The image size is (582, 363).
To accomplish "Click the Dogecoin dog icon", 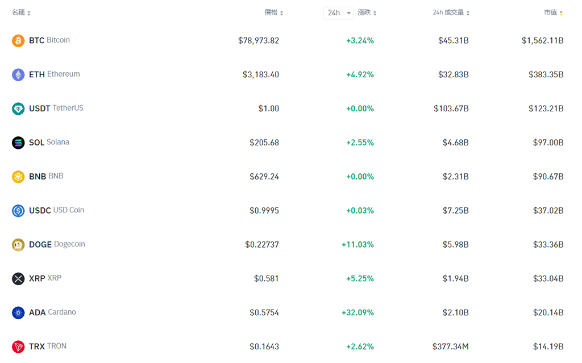I will click(18, 245).
